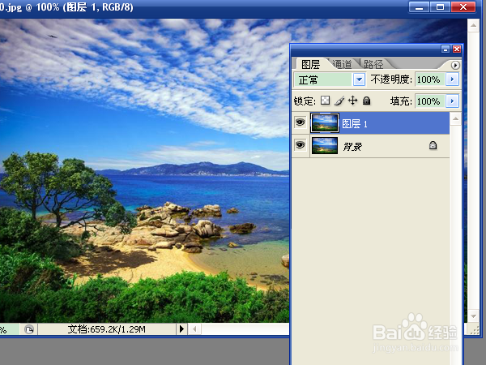Screen dimensions: 486x365
Task: Click opacity value field 100%
Action: (430, 79)
